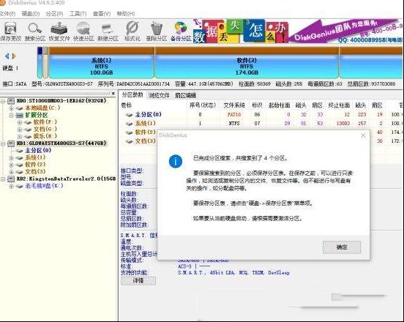Open the 硬盘(D) menu

(31, 14)
